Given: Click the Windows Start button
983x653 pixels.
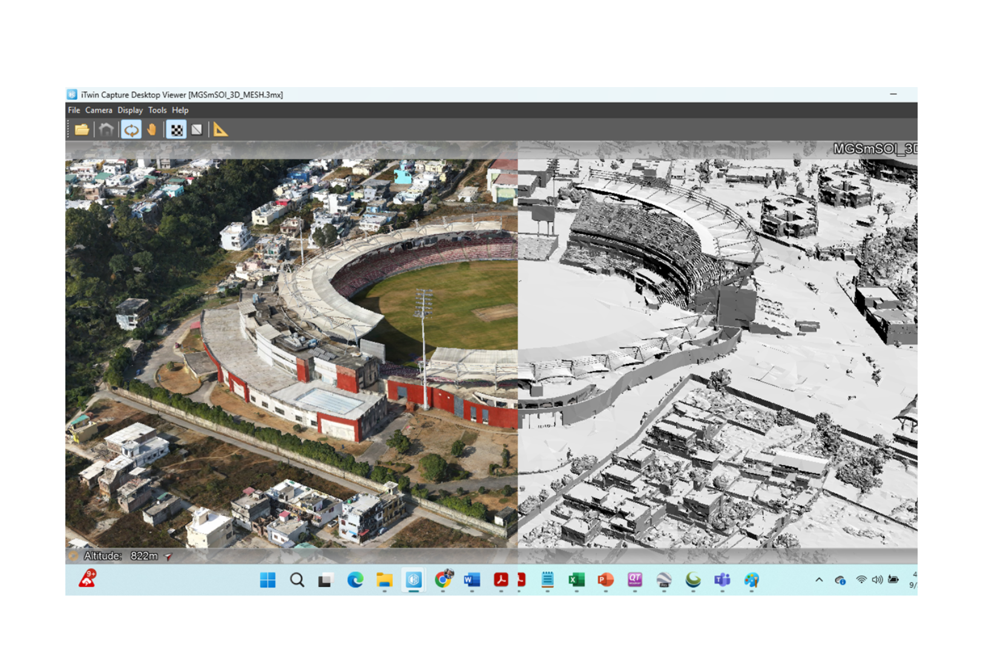Looking at the screenshot, I should click(x=268, y=580).
